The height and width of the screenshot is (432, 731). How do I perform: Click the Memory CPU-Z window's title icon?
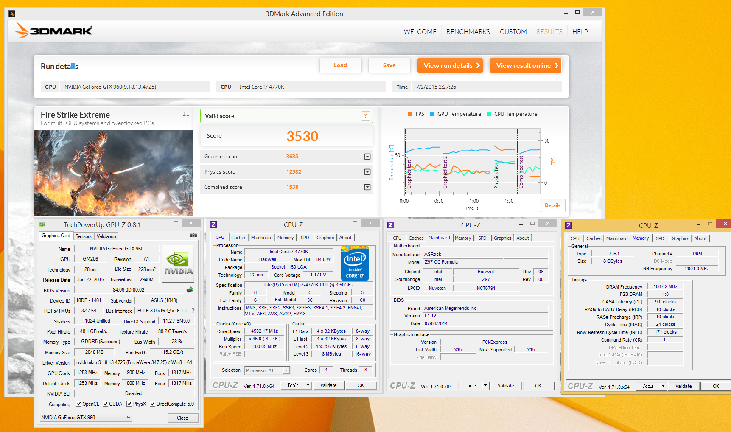pyautogui.click(x=569, y=225)
